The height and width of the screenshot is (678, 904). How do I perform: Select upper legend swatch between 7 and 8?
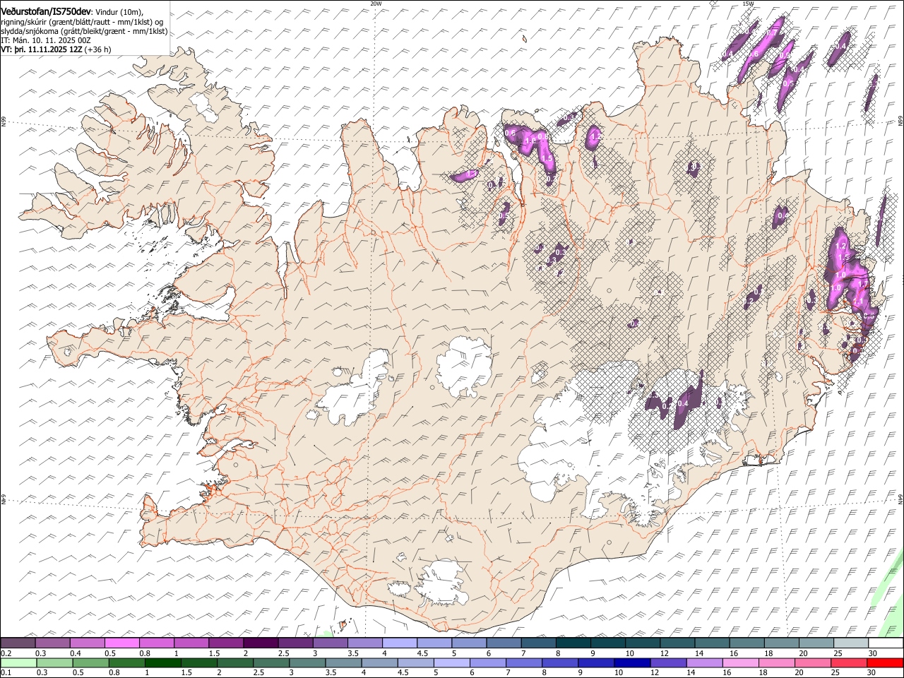pyautogui.click(x=538, y=643)
